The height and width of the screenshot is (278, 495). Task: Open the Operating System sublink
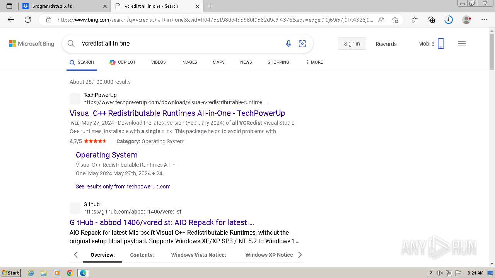(x=106, y=155)
